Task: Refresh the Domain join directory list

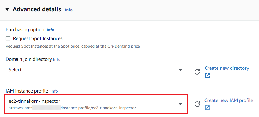Action: [197, 72]
